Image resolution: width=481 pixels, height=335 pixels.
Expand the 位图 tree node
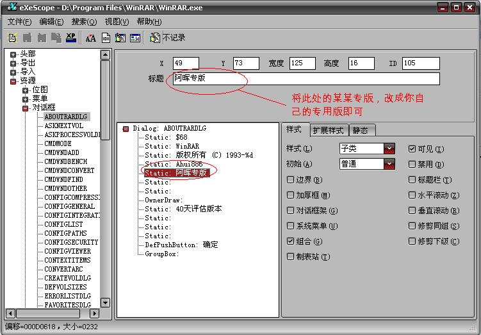(x=25, y=90)
